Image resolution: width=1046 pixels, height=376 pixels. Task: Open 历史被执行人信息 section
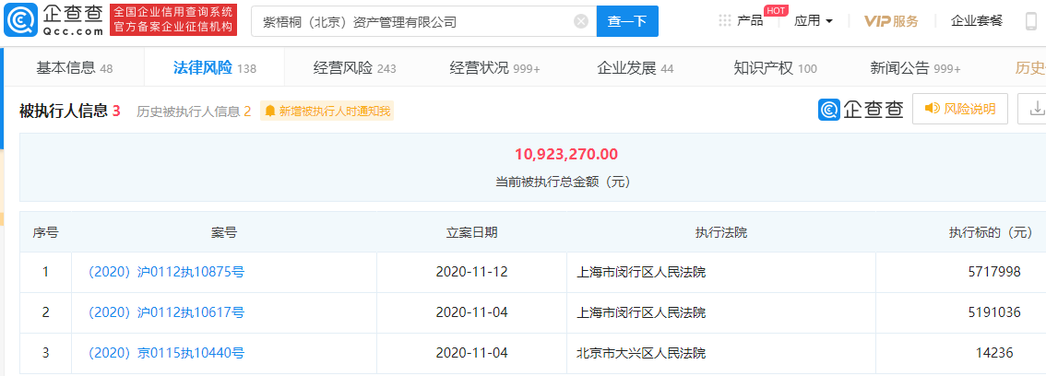(194, 112)
